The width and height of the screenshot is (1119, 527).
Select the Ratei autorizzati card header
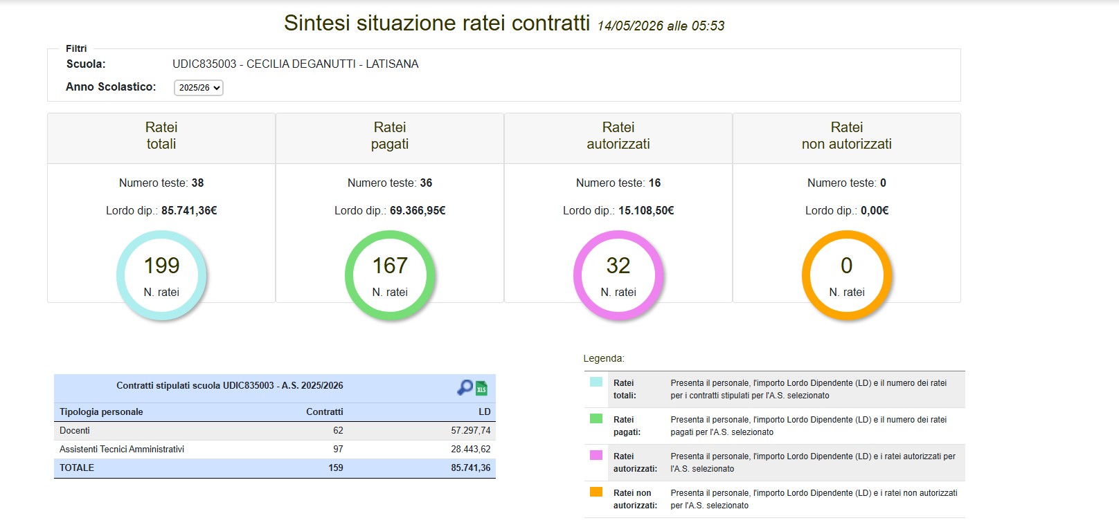[618, 138]
